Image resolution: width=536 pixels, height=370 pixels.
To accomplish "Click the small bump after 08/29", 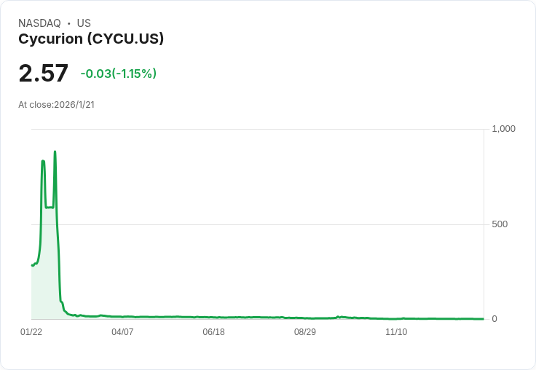I will [338, 317].
